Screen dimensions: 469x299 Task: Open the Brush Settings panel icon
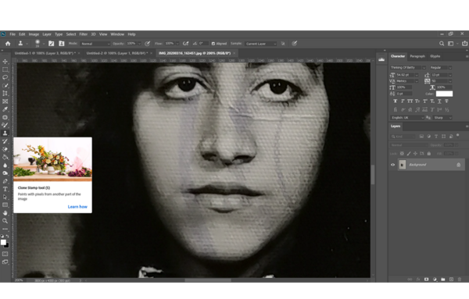[x=52, y=44]
